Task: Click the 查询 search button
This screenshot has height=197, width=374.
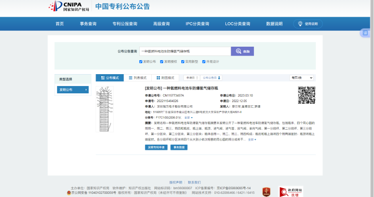Action: click(243, 51)
